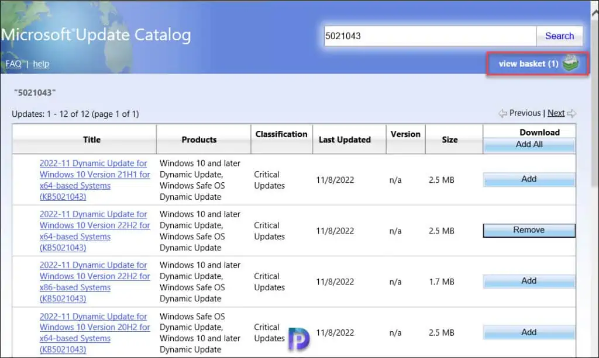
Task: Add the Windows 10 Version 21H1 x64 update
Action: [x=529, y=179]
